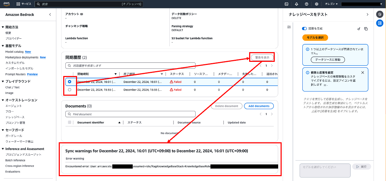
Task: Click the データソースに移動 button
Action: tap(328, 59)
